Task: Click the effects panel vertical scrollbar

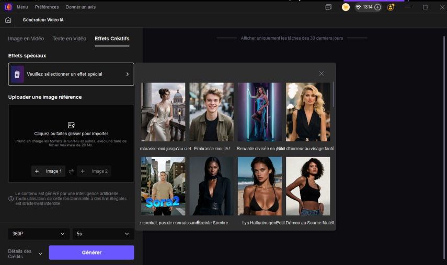Action: tap(333, 94)
